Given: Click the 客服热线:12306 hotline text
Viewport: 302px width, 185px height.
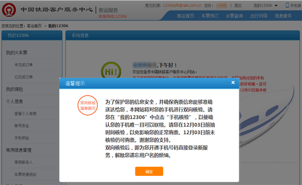Looking at the screenshot, I should click(113, 17).
